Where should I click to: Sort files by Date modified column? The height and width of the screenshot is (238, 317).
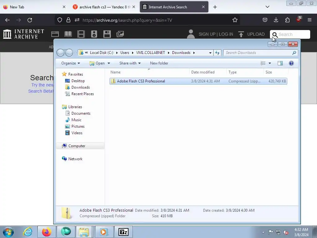click(208, 72)
